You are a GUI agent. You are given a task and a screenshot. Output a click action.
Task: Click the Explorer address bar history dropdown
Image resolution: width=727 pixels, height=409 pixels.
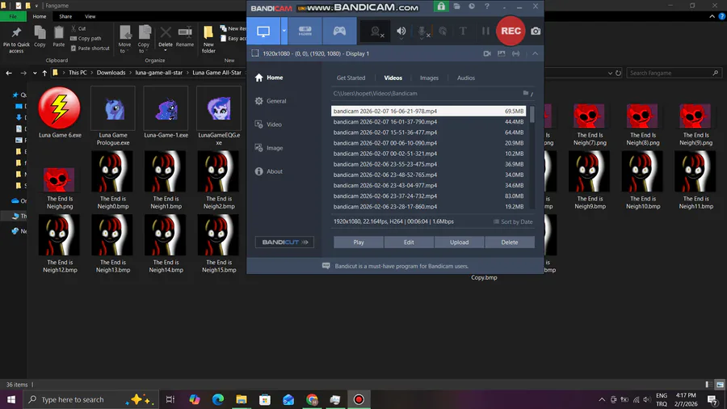click(x=610, y=73)
